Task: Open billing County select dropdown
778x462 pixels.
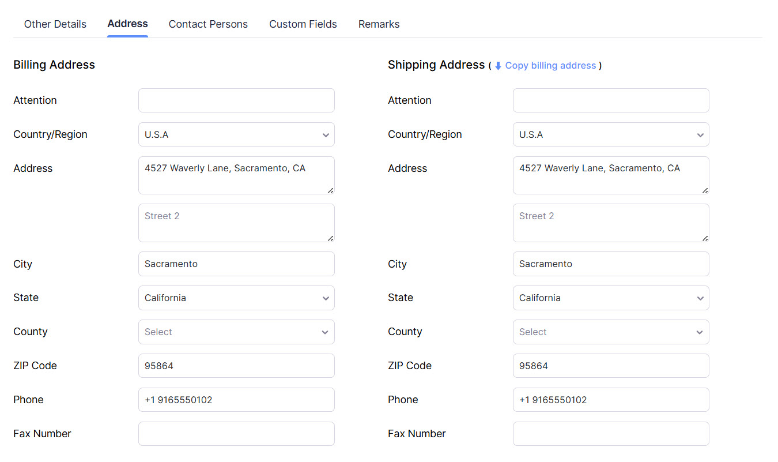Action: pyautogui.click(x=236, y=332)
